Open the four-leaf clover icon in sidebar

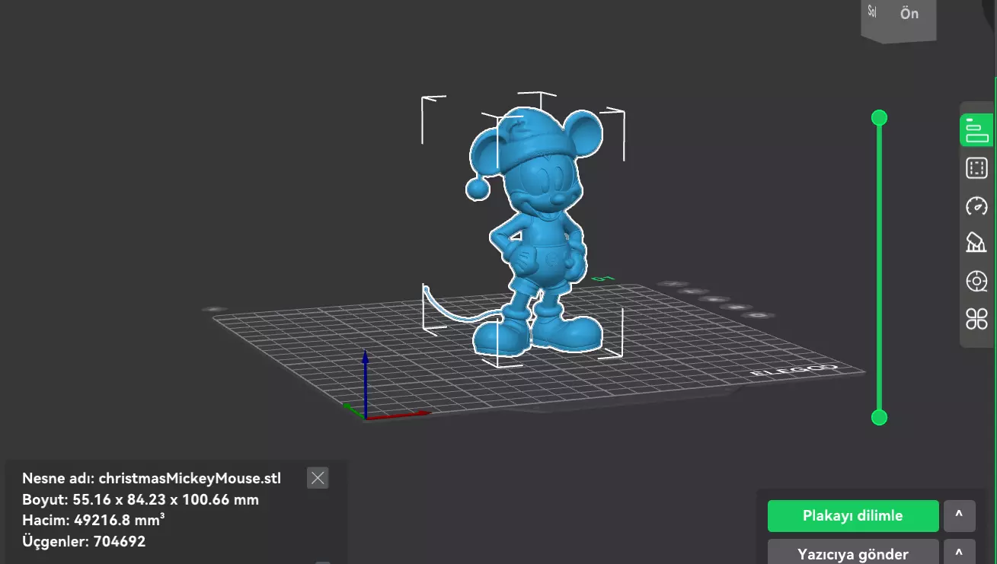click(976, 318)
